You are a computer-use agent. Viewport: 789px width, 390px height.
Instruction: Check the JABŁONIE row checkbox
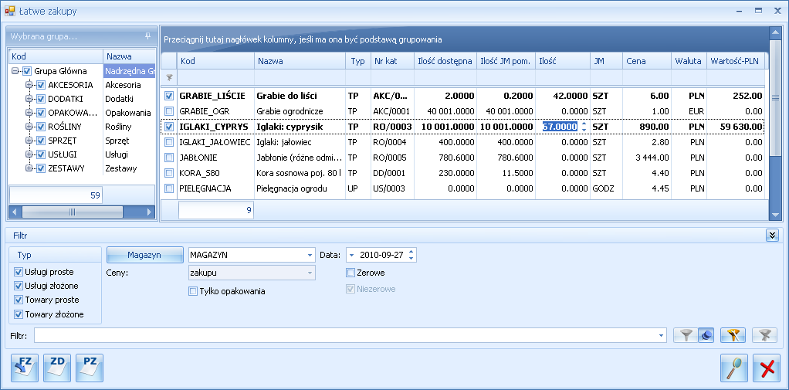click(x=169, y=158)
